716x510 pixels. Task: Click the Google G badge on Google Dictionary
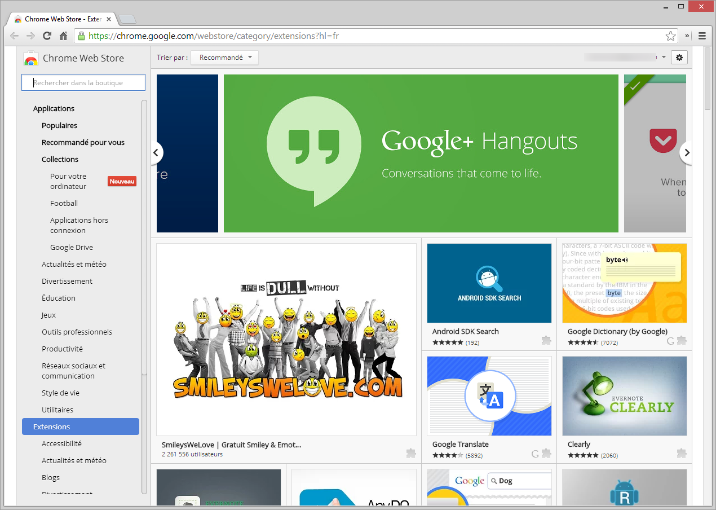[x=670, y=341]
